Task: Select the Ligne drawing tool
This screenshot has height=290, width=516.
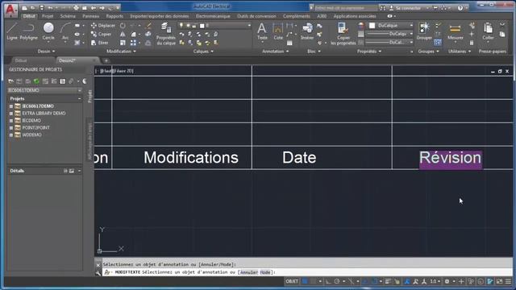Action: tap(12, 31)
